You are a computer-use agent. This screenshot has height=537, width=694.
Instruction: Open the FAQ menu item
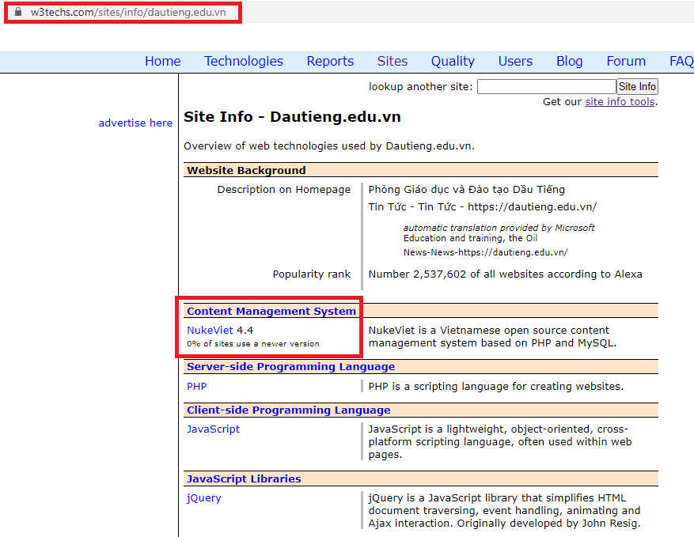pyautogui.click(x=681, y=61)
